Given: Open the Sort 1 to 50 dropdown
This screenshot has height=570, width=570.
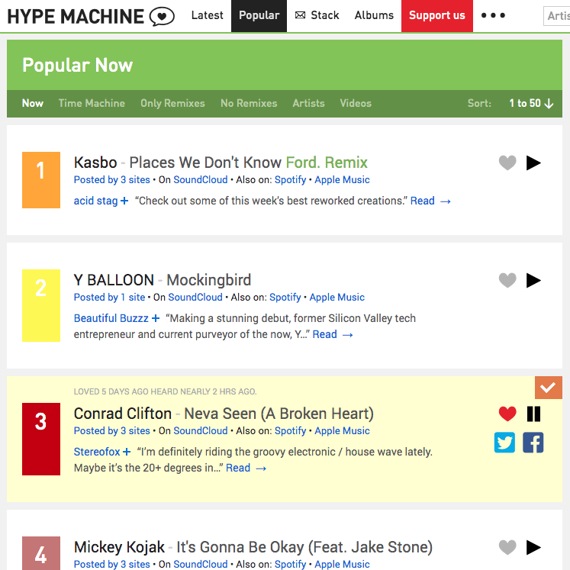Looking at the screenshot, I should tap(531, 103).
